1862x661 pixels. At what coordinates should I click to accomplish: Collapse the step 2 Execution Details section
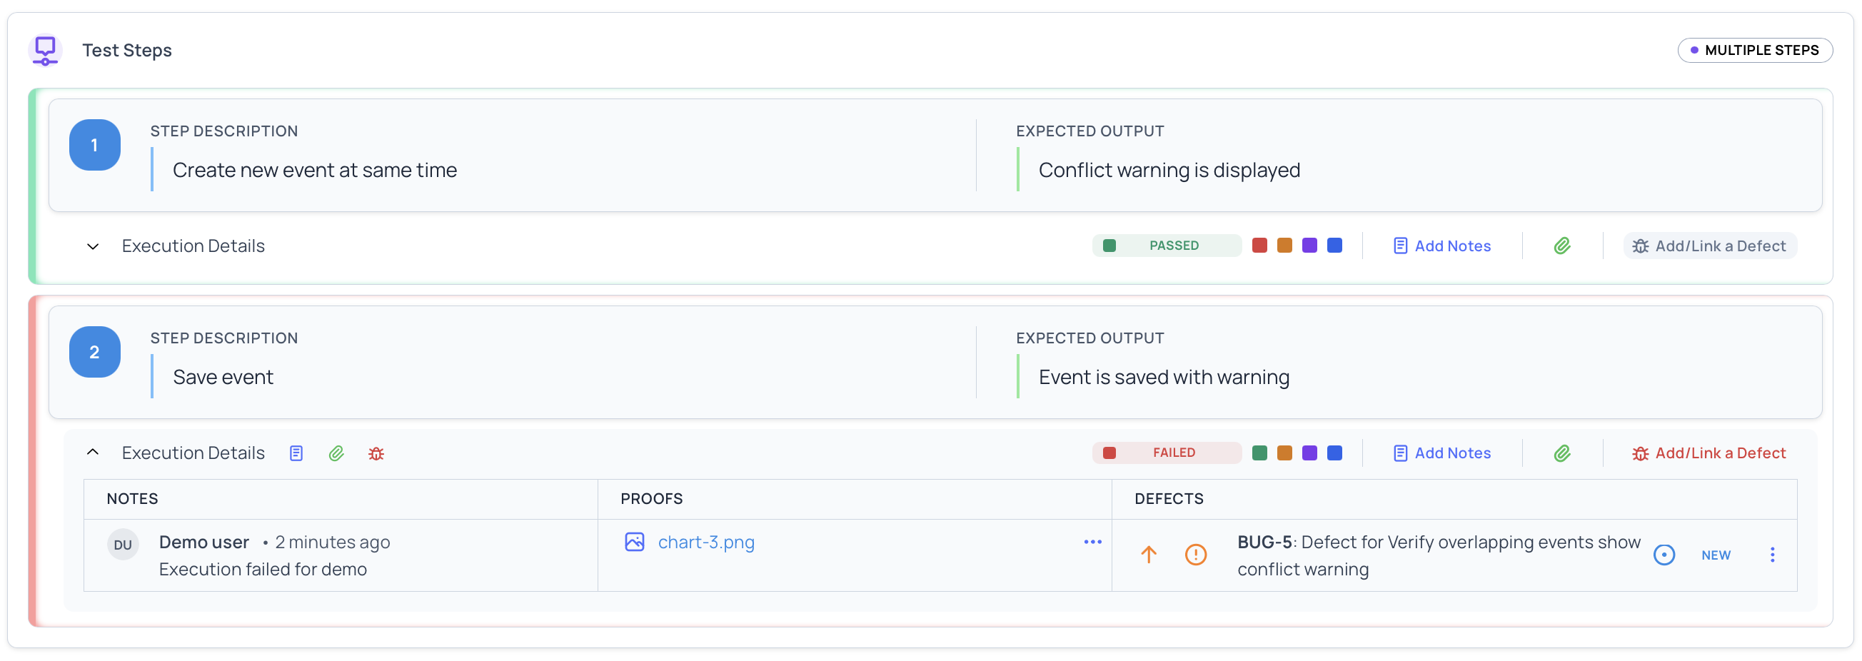(93, 453)
